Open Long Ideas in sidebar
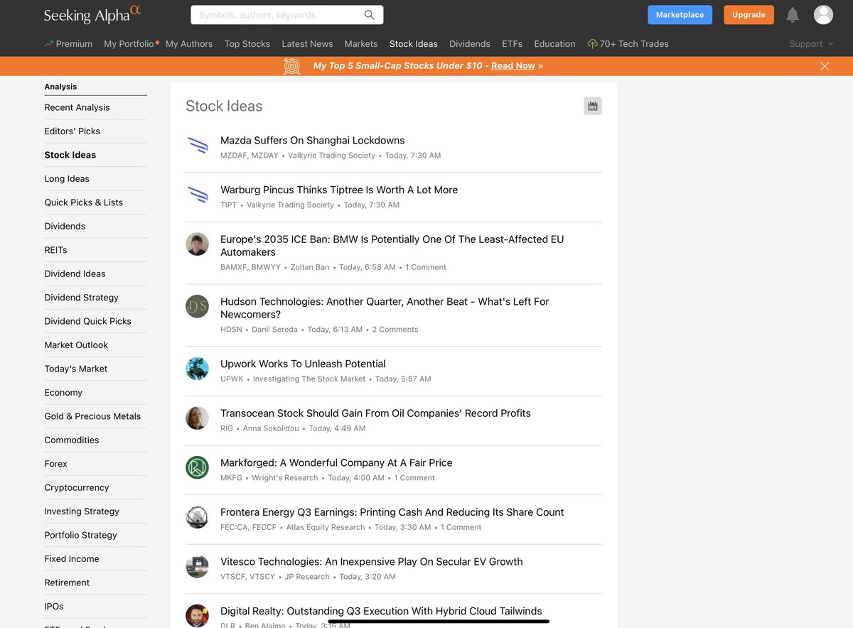 67,179
